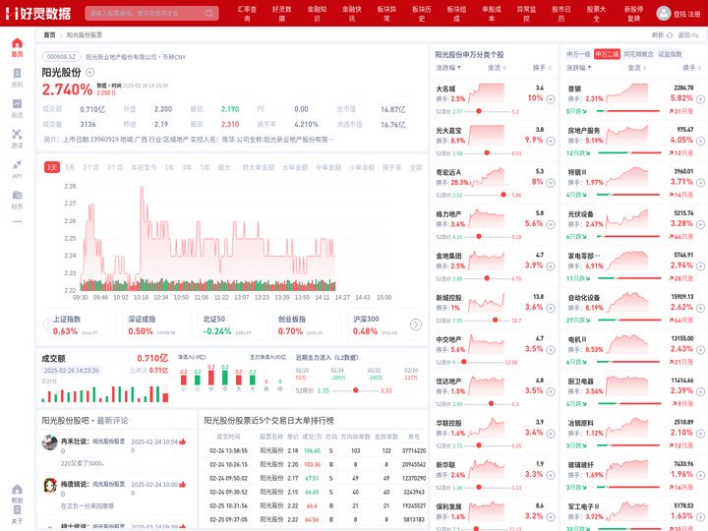Click 阳光股份 52周价 range marker
This screenshot has height=531, width=708.
click(355, 390)
